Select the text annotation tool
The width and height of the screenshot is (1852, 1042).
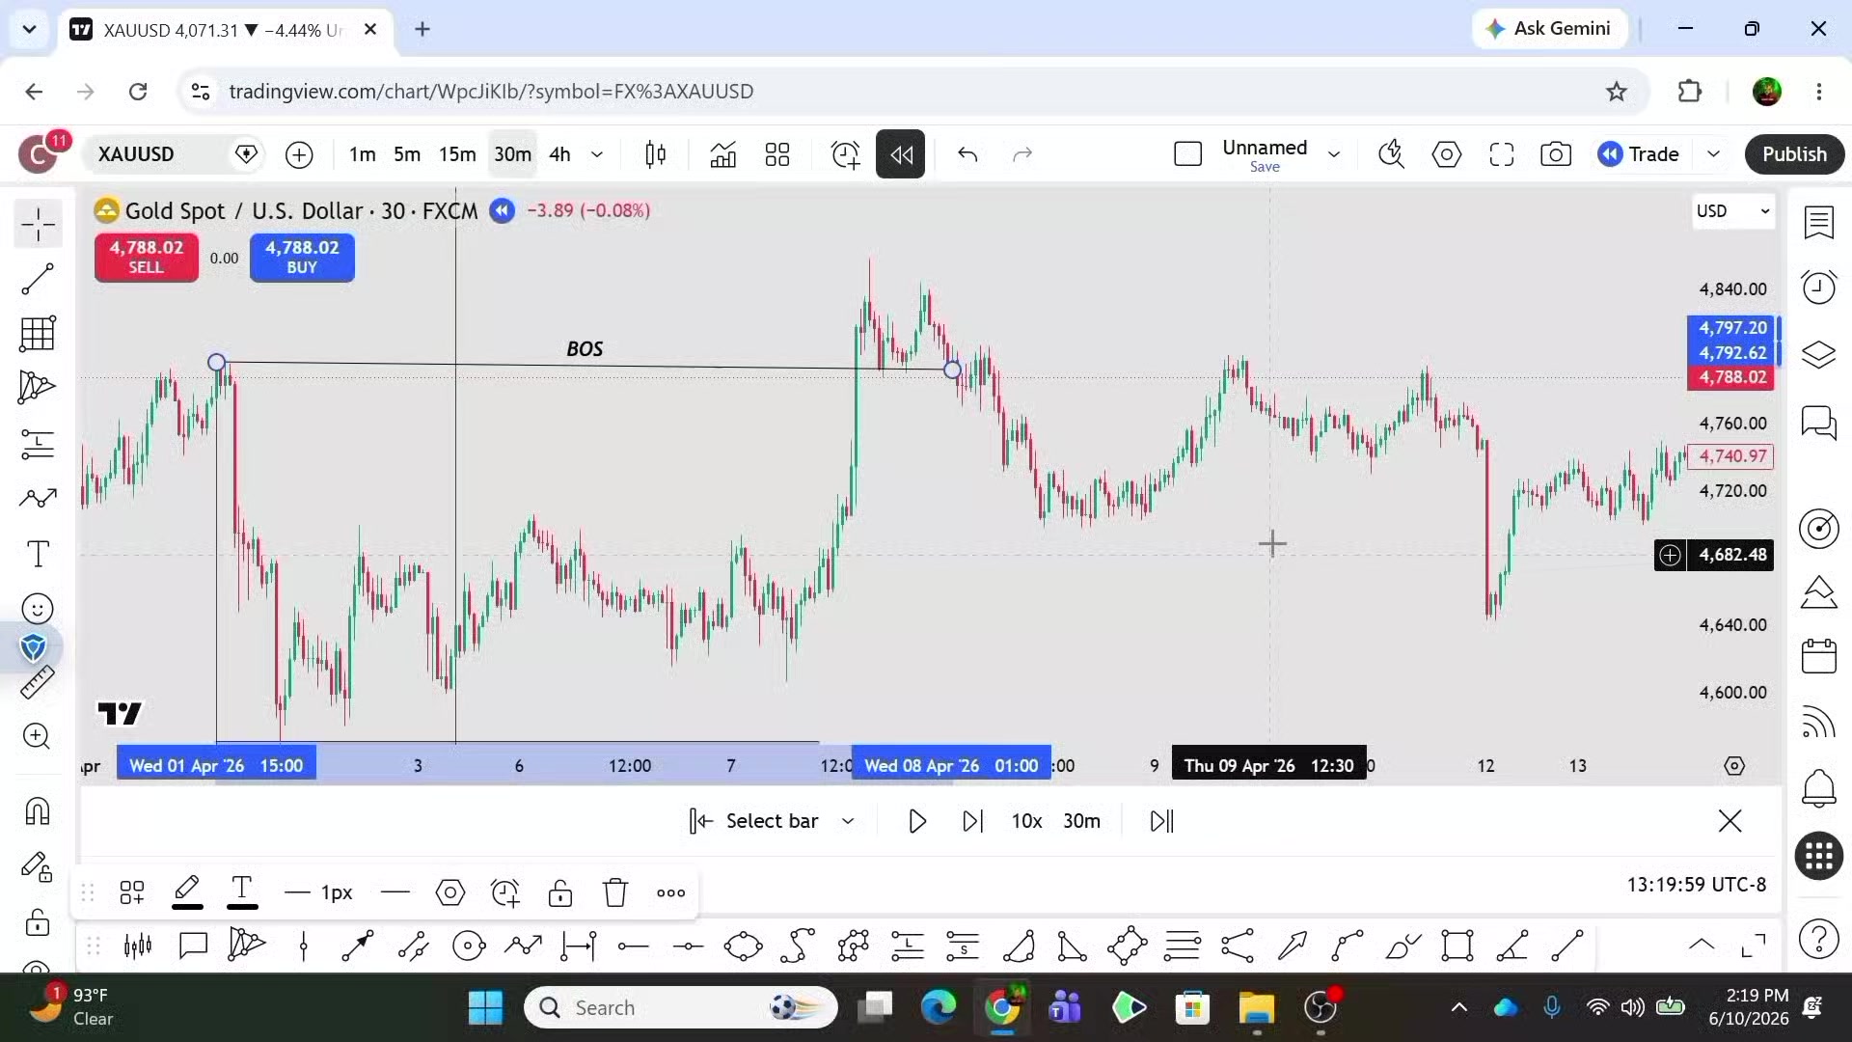tap(38, 554)
